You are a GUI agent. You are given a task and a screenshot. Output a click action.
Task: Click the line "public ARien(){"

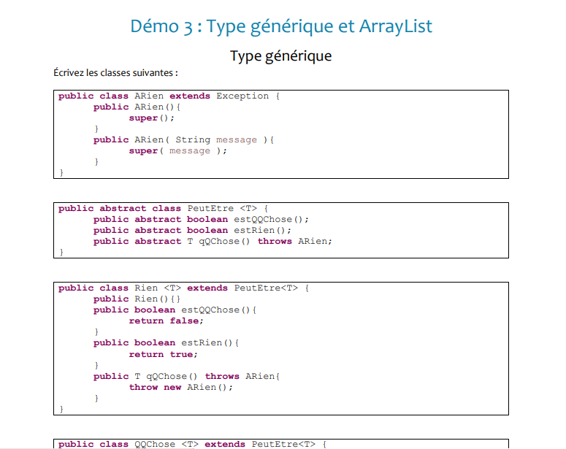click(x=137, y=107)
